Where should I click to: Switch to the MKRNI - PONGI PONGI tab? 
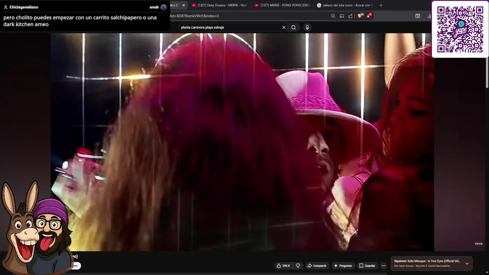[x=282, y=5]
